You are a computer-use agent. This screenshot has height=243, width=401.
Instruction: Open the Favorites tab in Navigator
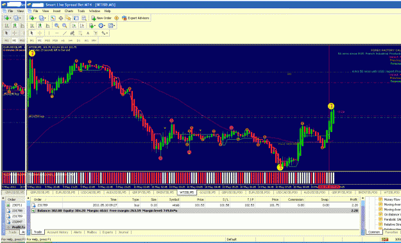click(x=391, y=232)
